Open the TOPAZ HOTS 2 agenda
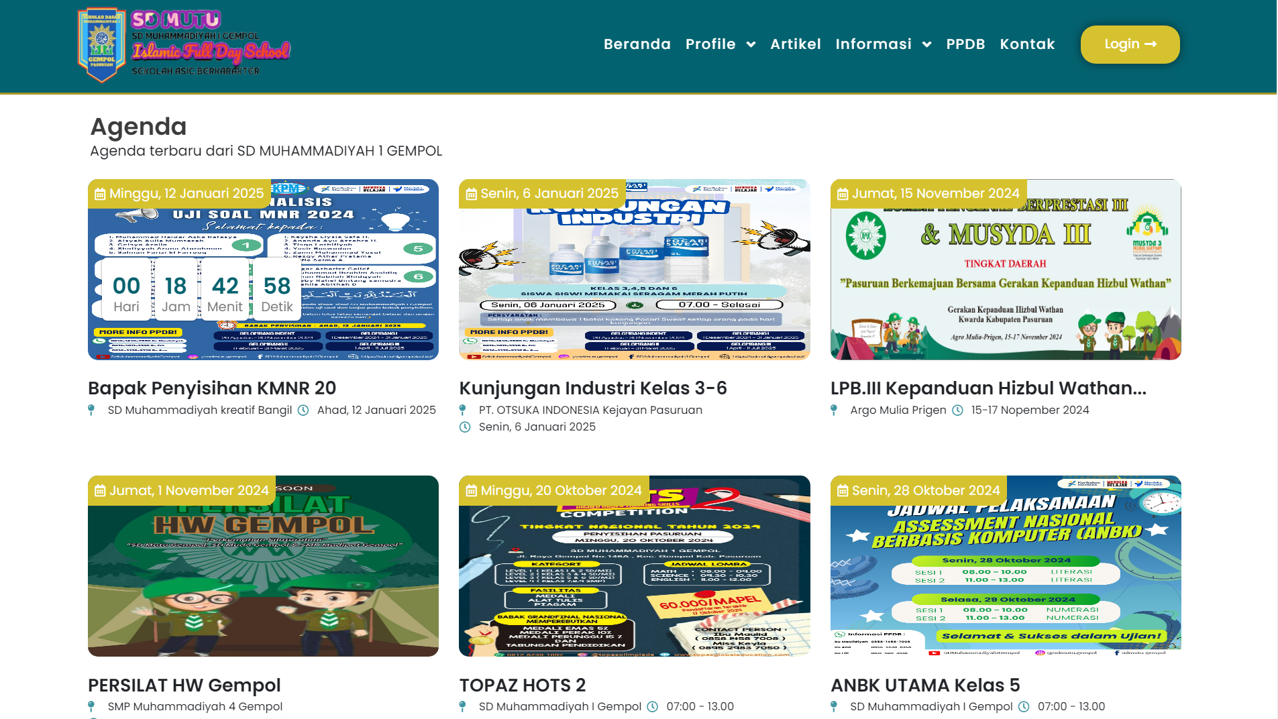 pyautogui.click(x=523, y=685)
